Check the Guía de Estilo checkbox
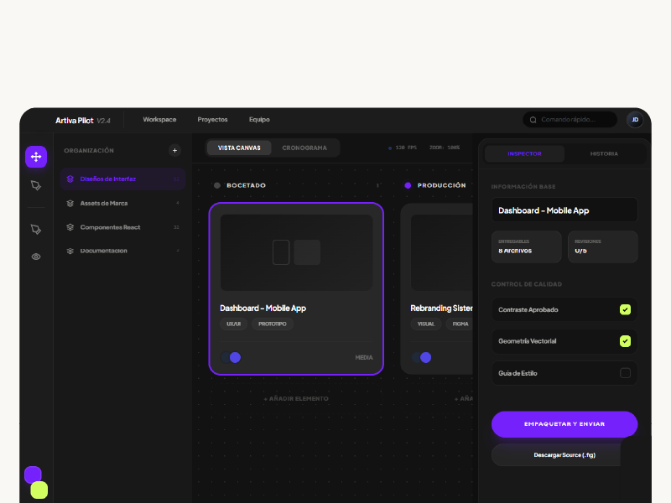This screenshot has height=503, width=671. 625,373
